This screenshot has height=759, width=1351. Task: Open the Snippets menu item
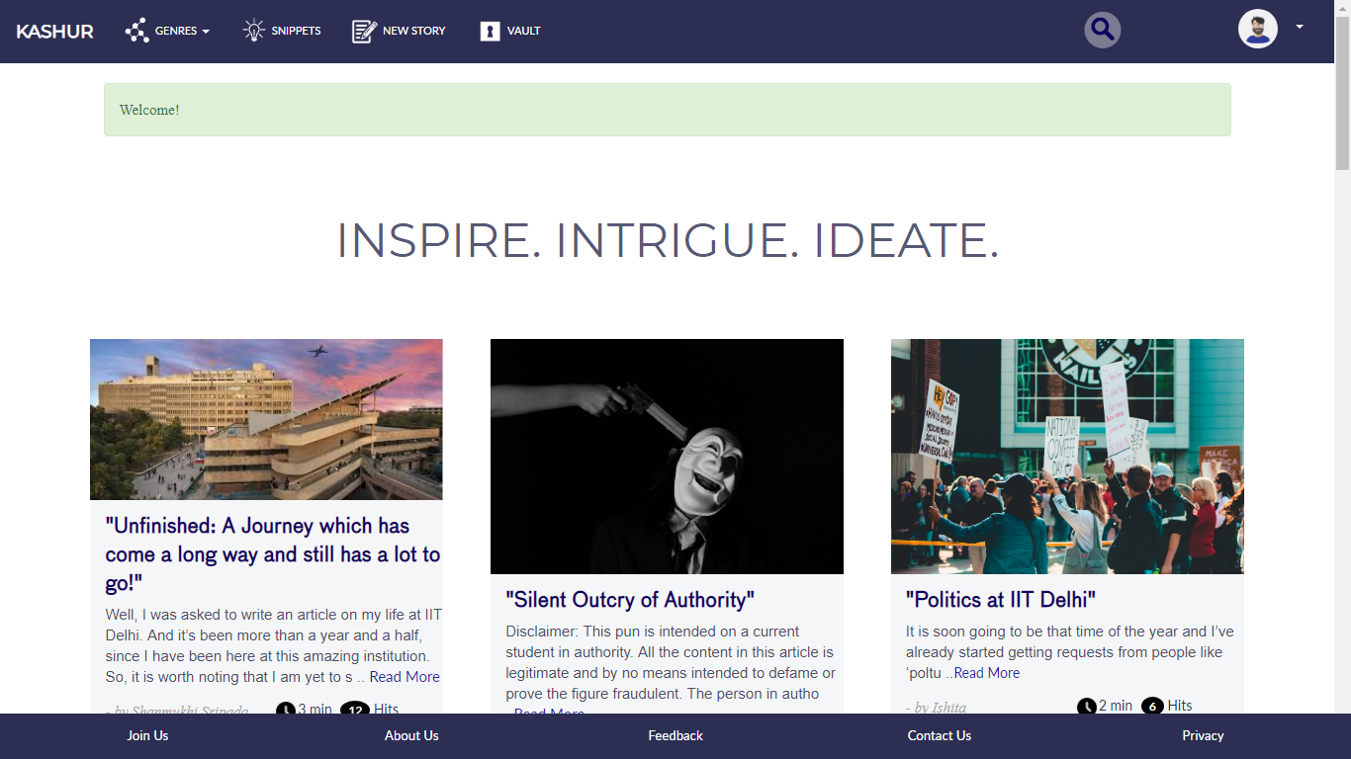tap(296, 31)
